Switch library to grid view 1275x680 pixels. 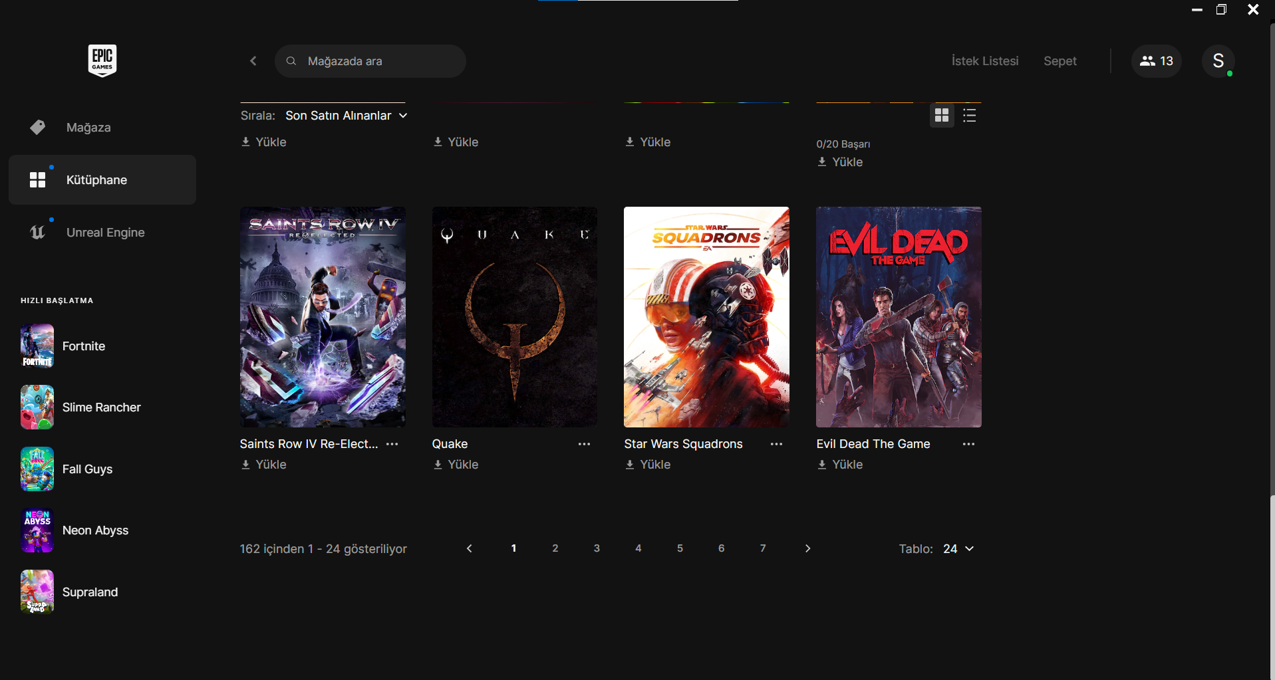point(942,116)
